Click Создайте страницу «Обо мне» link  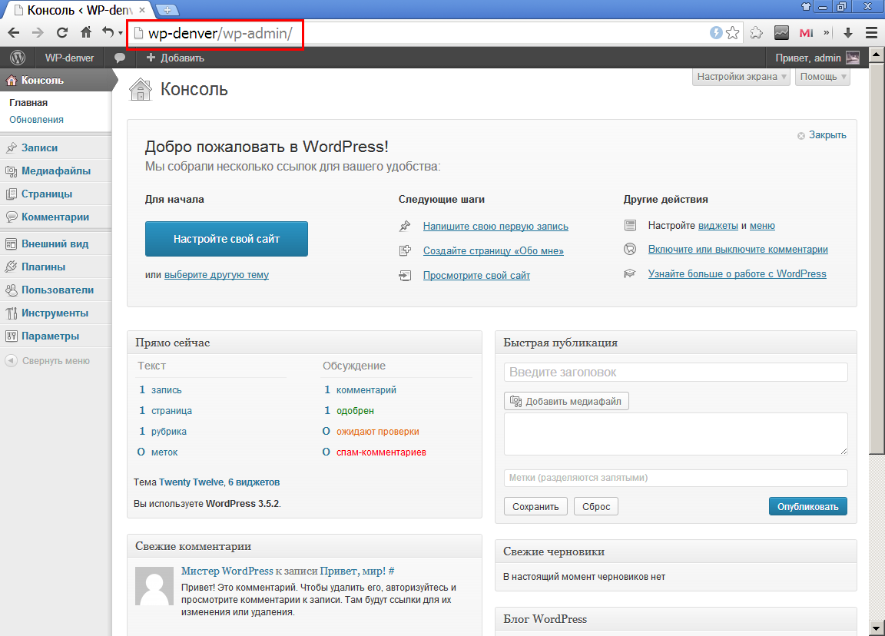[x=493, y=251]
